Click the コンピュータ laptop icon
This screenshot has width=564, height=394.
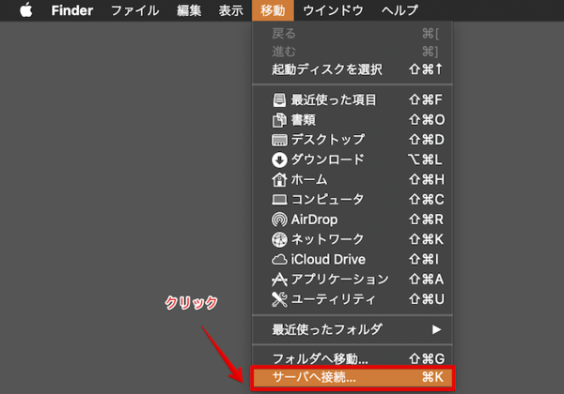point(279,200)
